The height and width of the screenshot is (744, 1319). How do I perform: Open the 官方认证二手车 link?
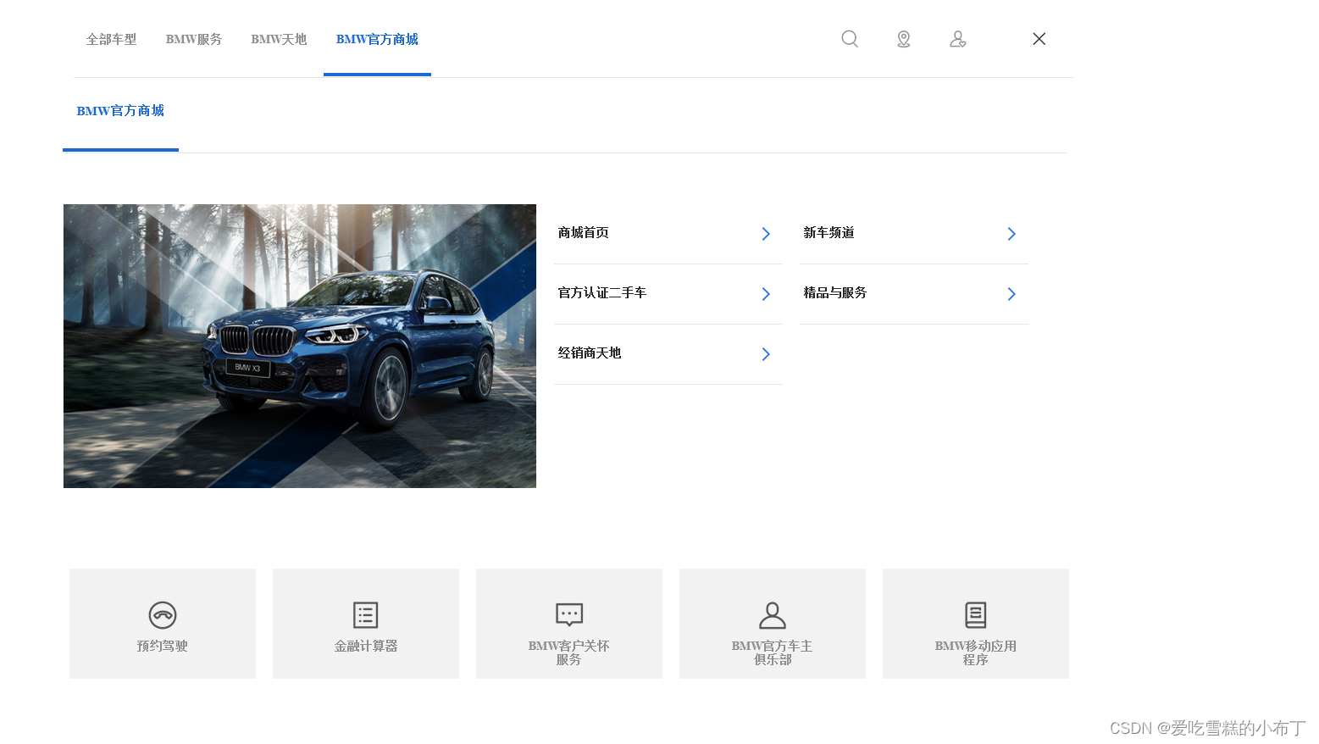(602, 293)
